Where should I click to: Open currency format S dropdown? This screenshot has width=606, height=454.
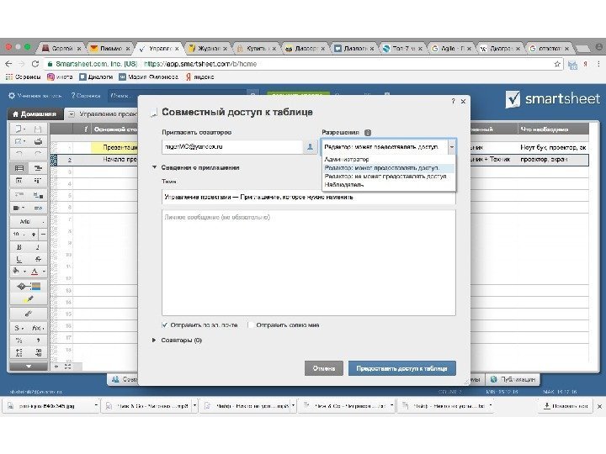19,328
